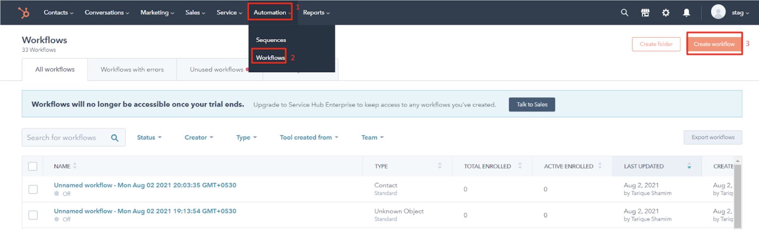Toggle the select-all workflows checkbox

(x=33, y=166)
